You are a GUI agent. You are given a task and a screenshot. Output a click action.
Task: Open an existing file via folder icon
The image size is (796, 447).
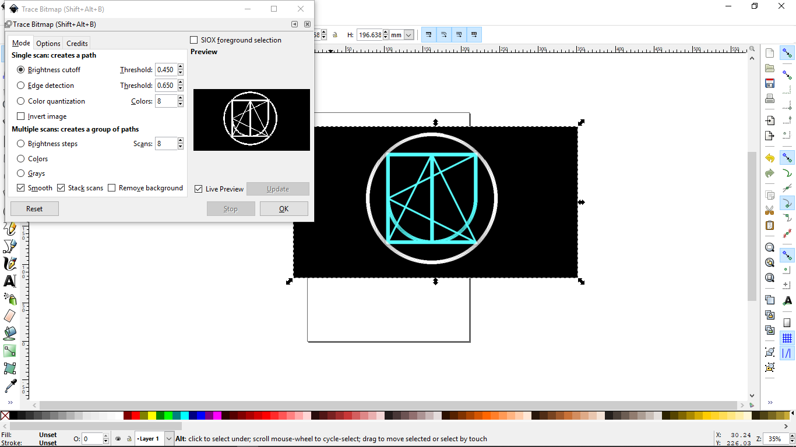coord(770,68)
